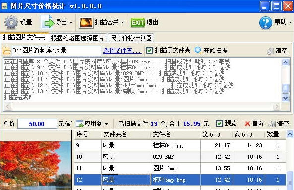Open the 尺寸价格计算器 tab
Viewport: 294px width, 190px height.
click(x=131, y=38)
